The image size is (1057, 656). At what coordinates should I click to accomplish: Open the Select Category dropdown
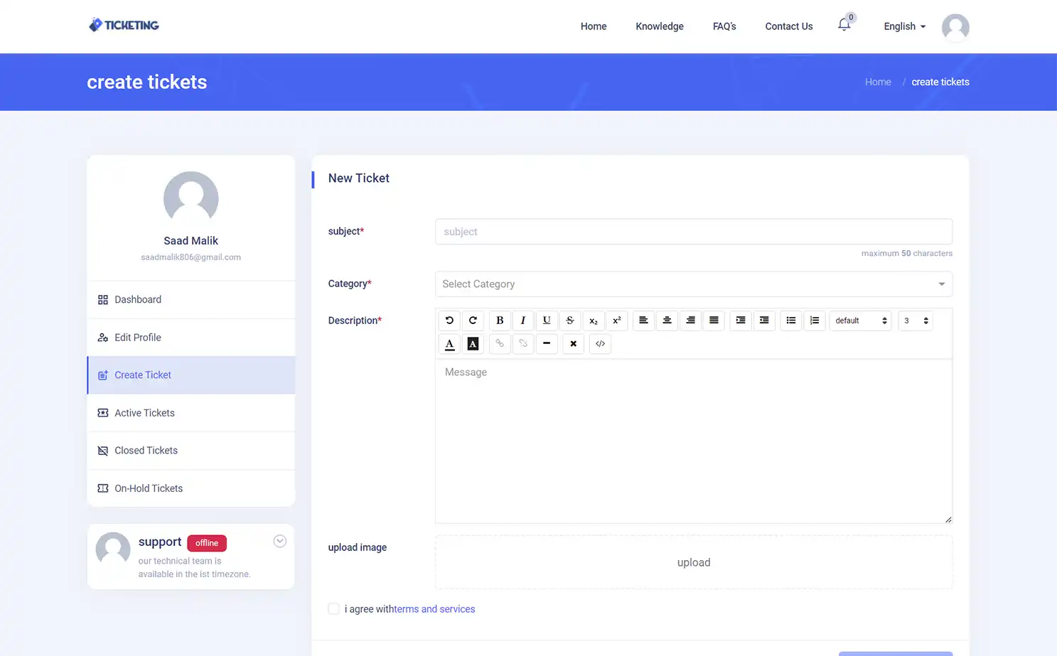pyautogui.click(x=693, y=284)
